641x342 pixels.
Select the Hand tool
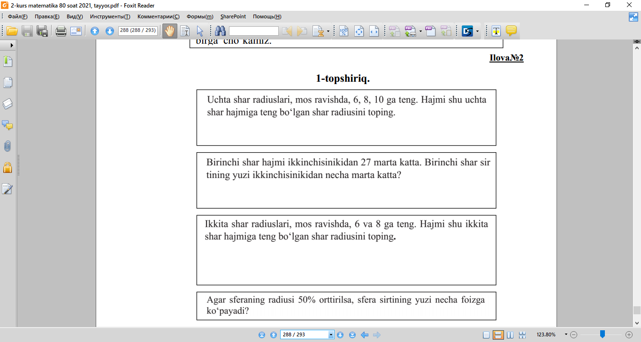(170, 31)
